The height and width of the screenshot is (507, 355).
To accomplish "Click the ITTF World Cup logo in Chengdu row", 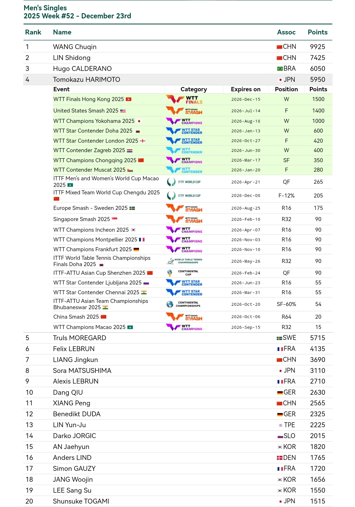I will [x=184, y=196].
